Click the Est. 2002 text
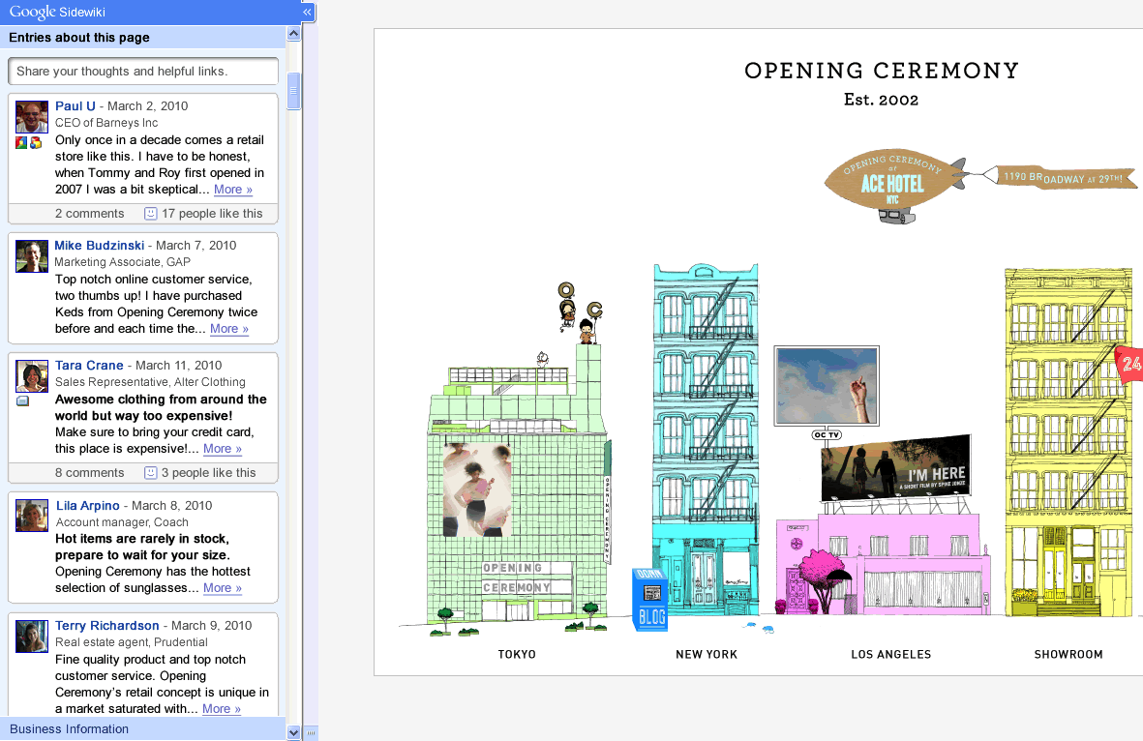 (882, 100)
